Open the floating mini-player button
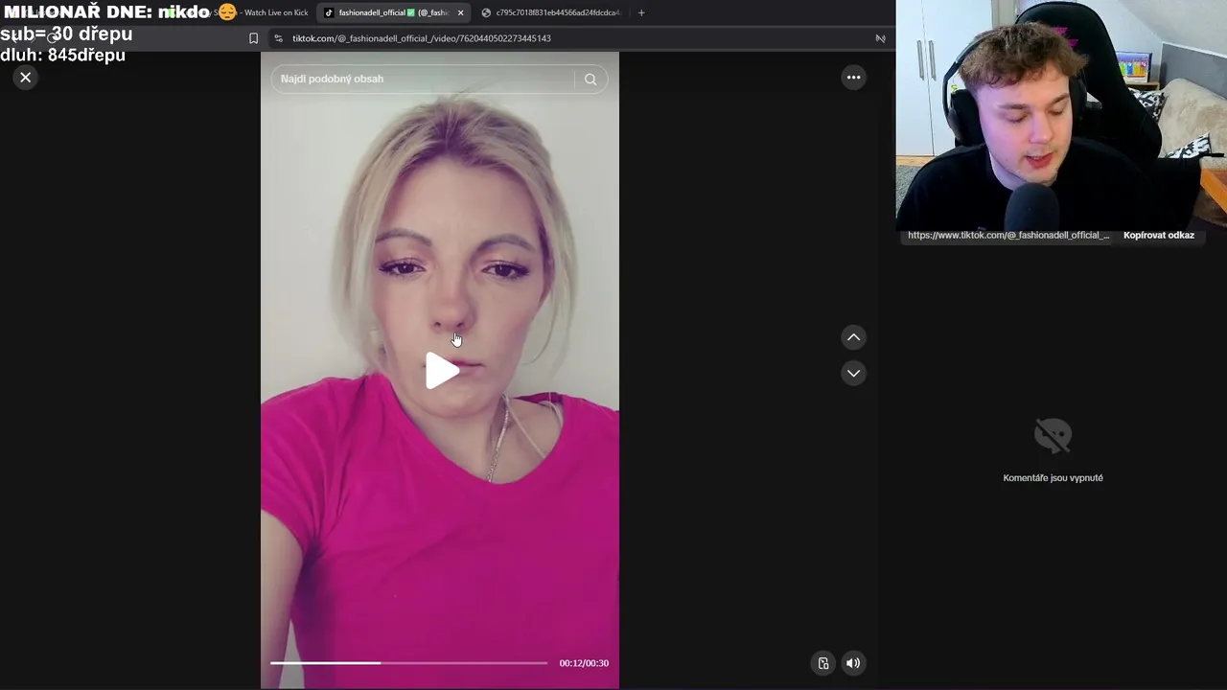 [822, 663]
